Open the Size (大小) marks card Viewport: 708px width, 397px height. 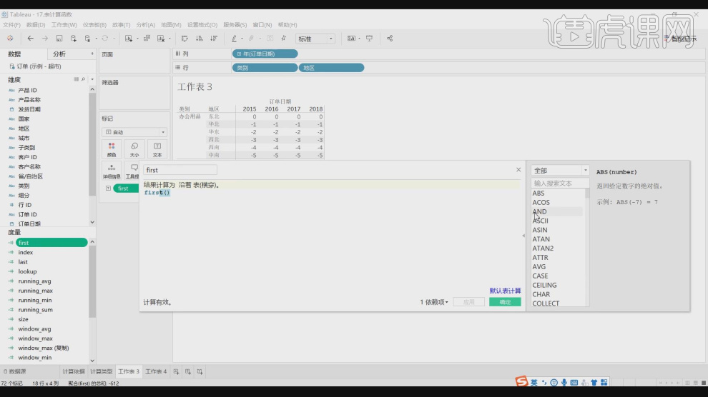134,149
